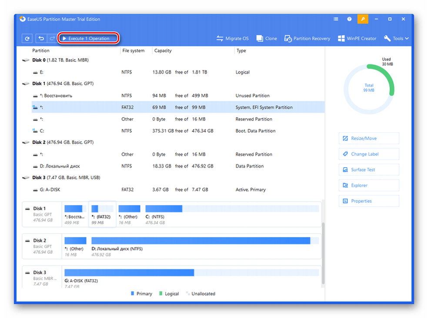The image size is (428, 318).
Task: Open the hamburger menu in title bar
Action: point(336,19)
